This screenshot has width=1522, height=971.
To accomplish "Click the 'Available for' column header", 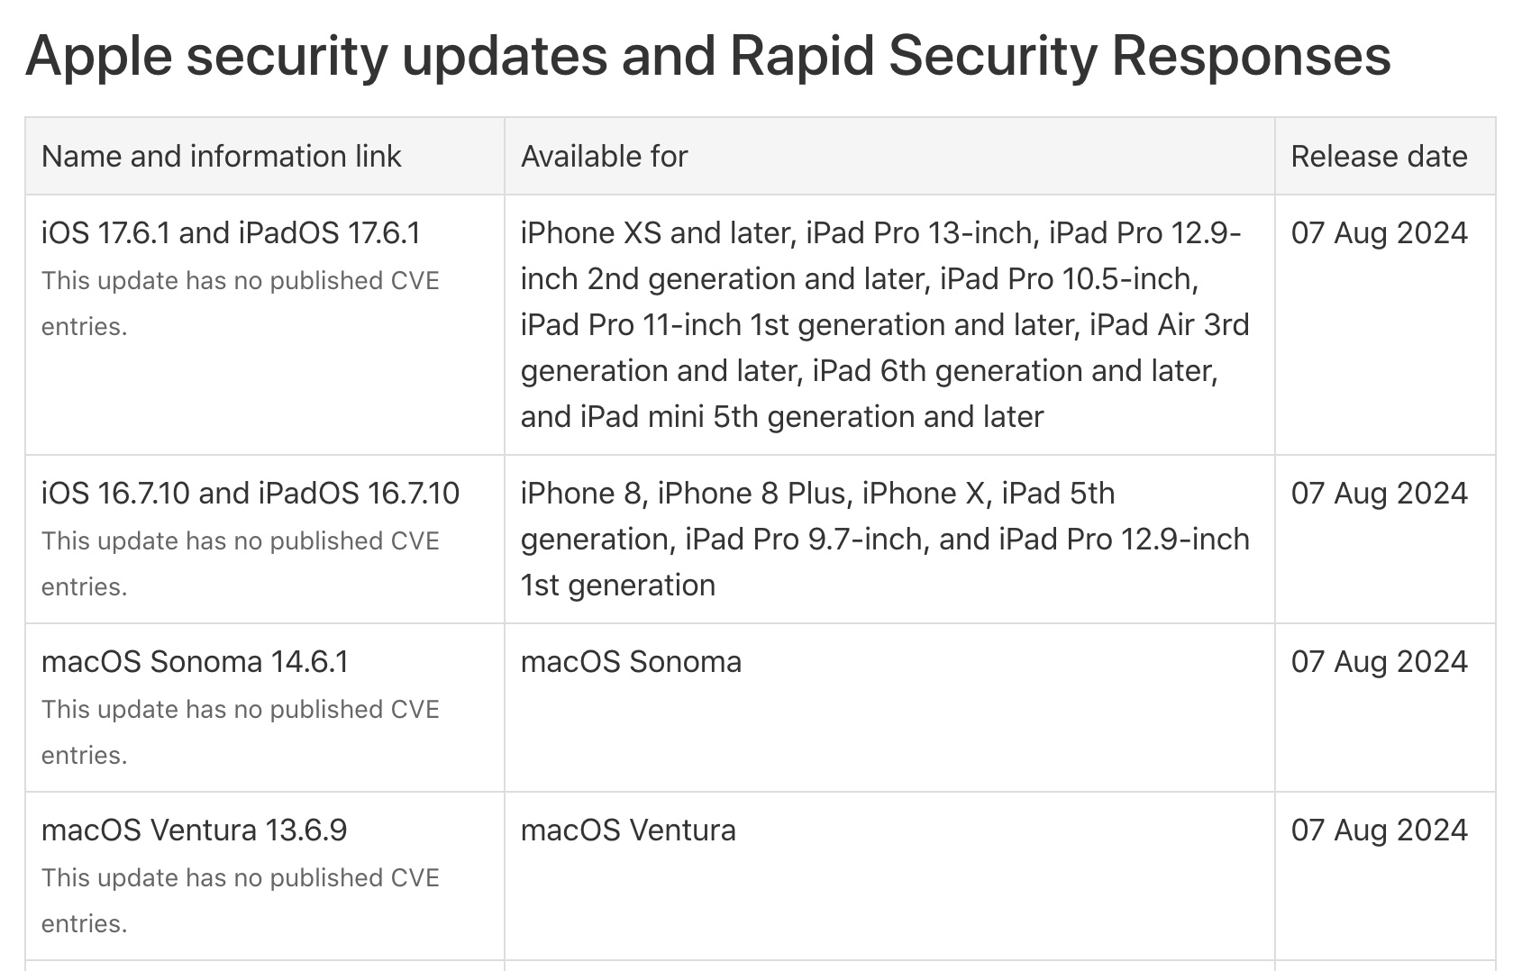I will 604,157.
